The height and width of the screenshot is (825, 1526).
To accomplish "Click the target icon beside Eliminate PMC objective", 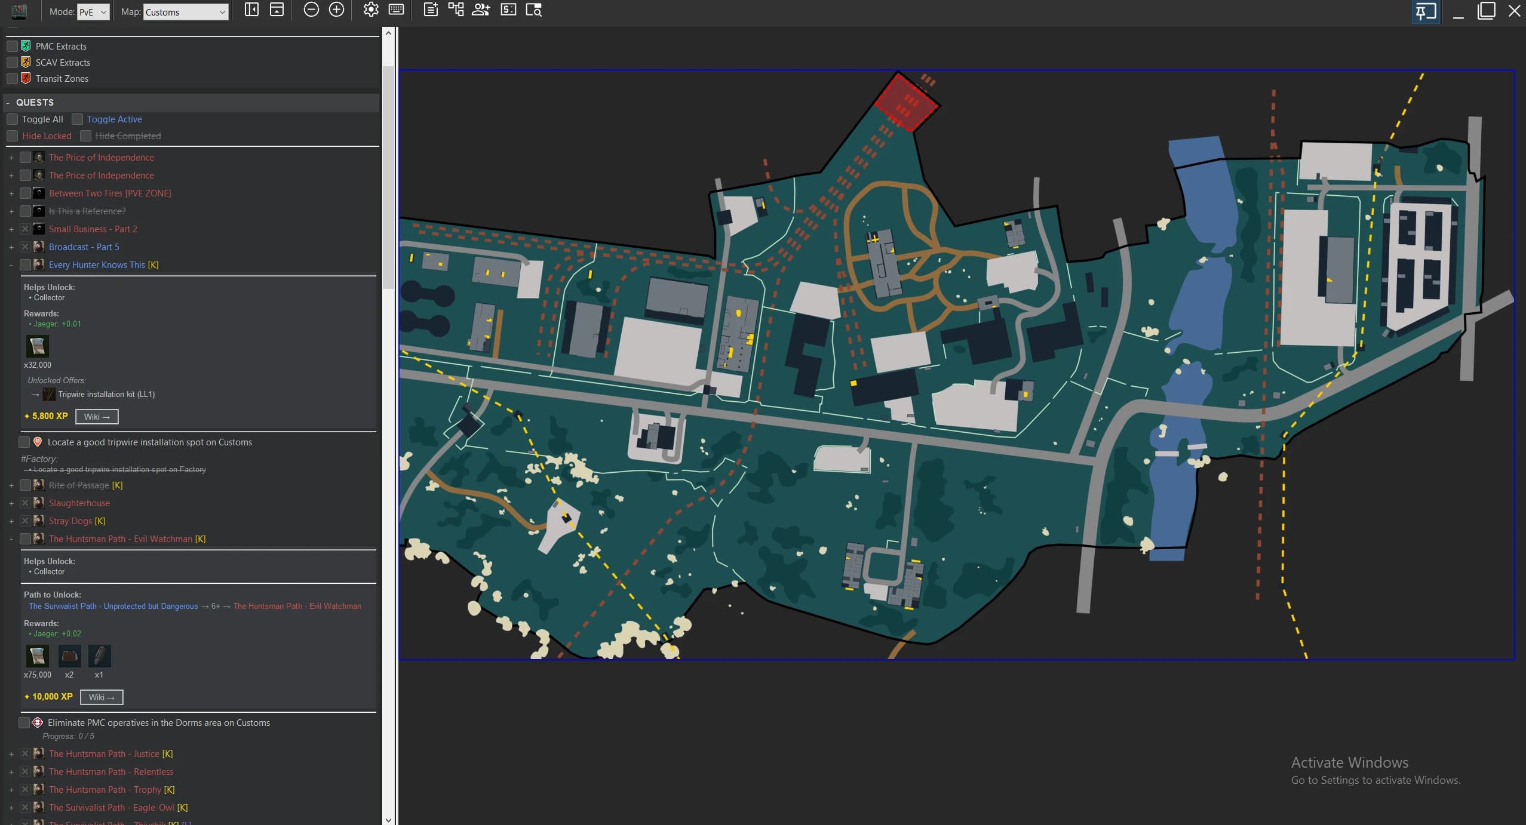I will [38, 722].
